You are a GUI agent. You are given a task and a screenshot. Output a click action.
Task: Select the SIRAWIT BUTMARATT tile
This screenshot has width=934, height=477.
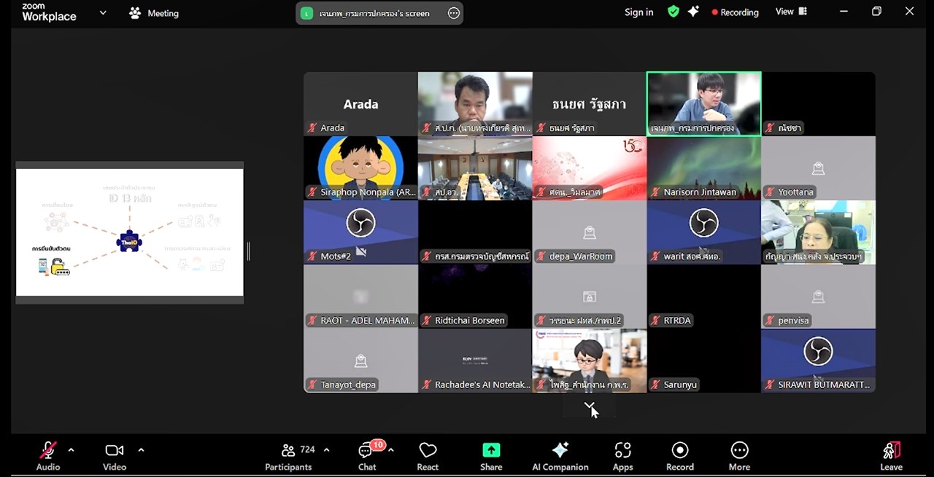tap(818, 360)
